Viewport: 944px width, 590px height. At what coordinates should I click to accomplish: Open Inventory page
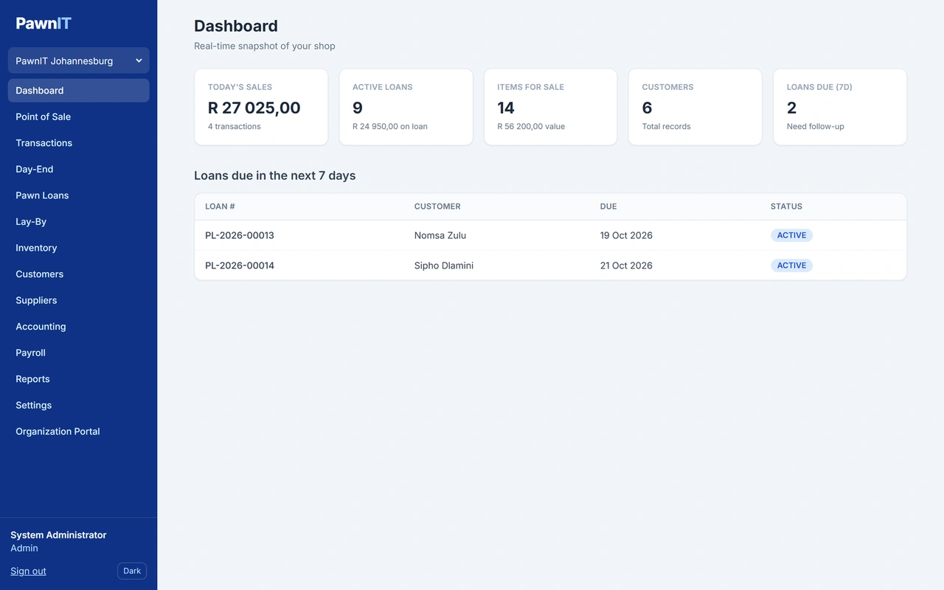(78, 248)
